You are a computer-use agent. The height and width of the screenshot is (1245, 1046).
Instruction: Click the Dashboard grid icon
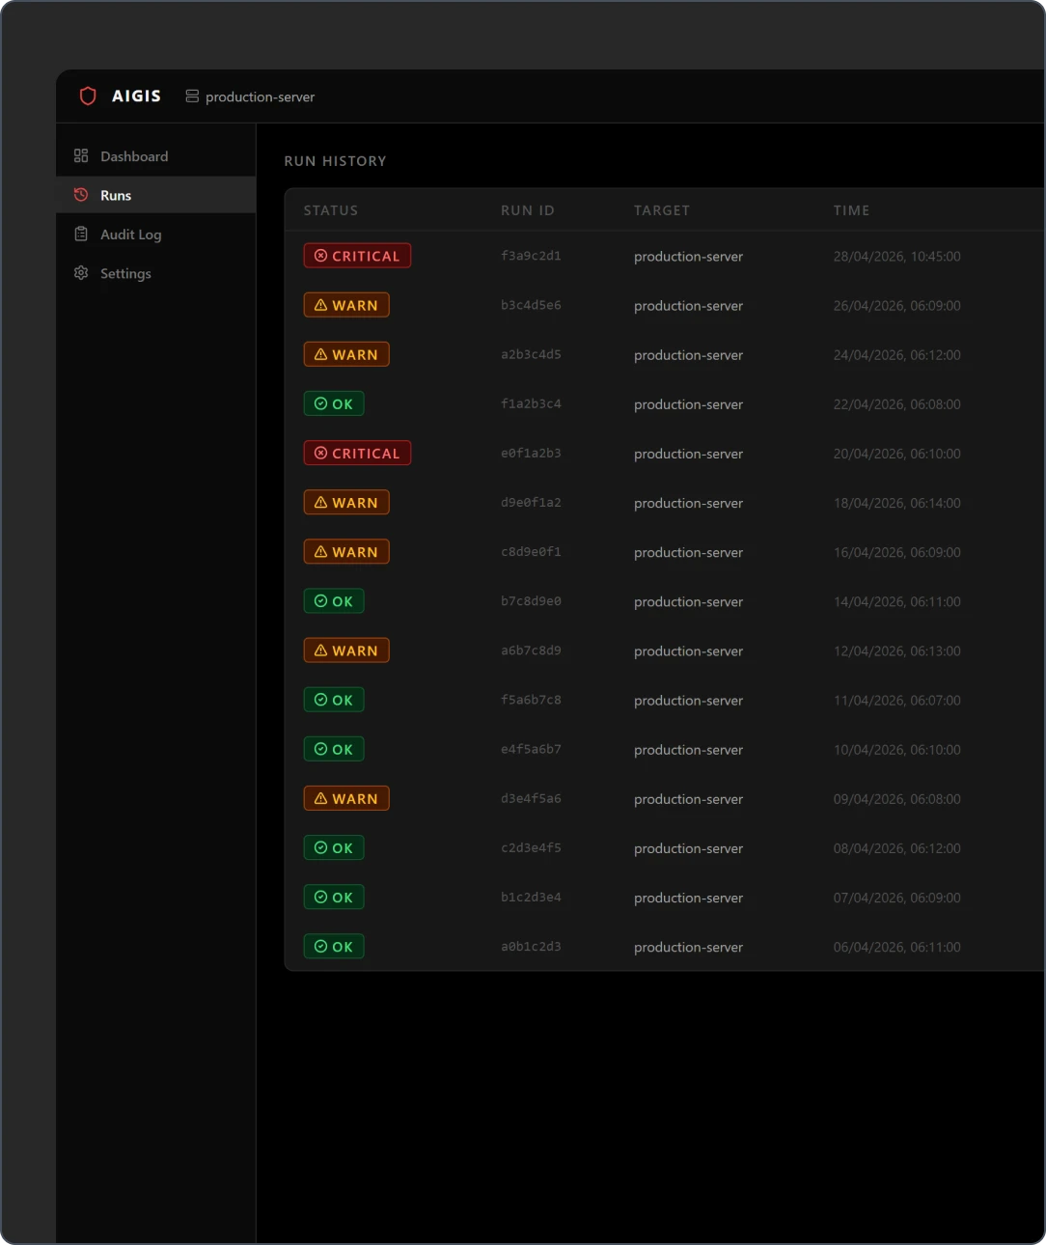coord(81,155)
